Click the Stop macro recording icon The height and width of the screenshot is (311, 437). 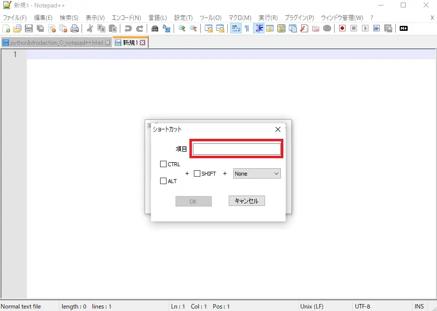pos(353,28)
